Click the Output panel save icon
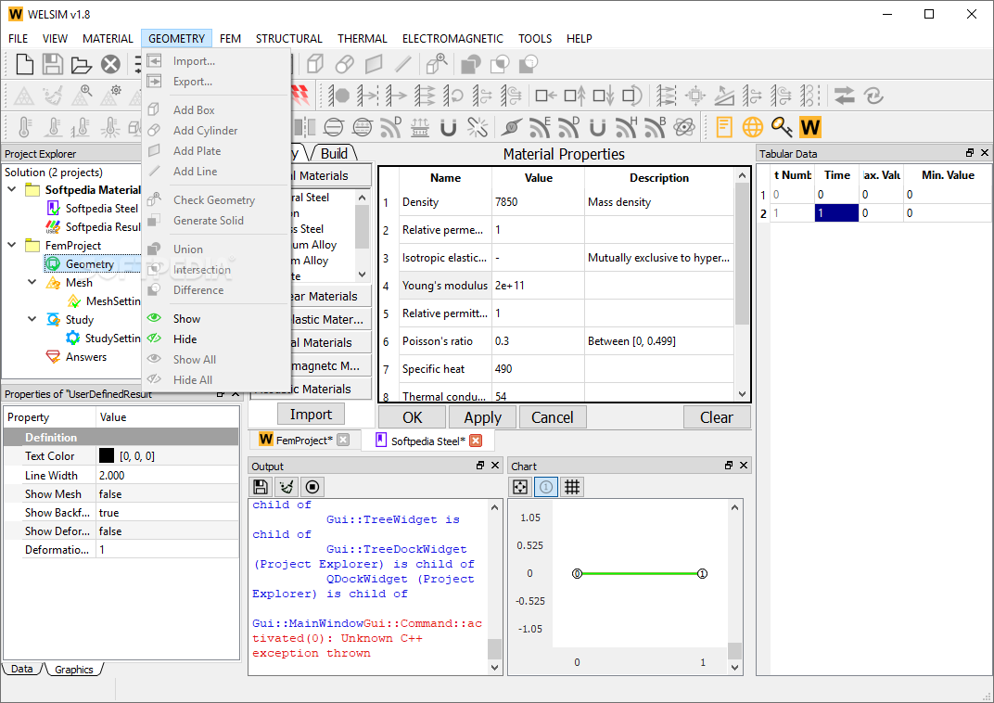 260,487
